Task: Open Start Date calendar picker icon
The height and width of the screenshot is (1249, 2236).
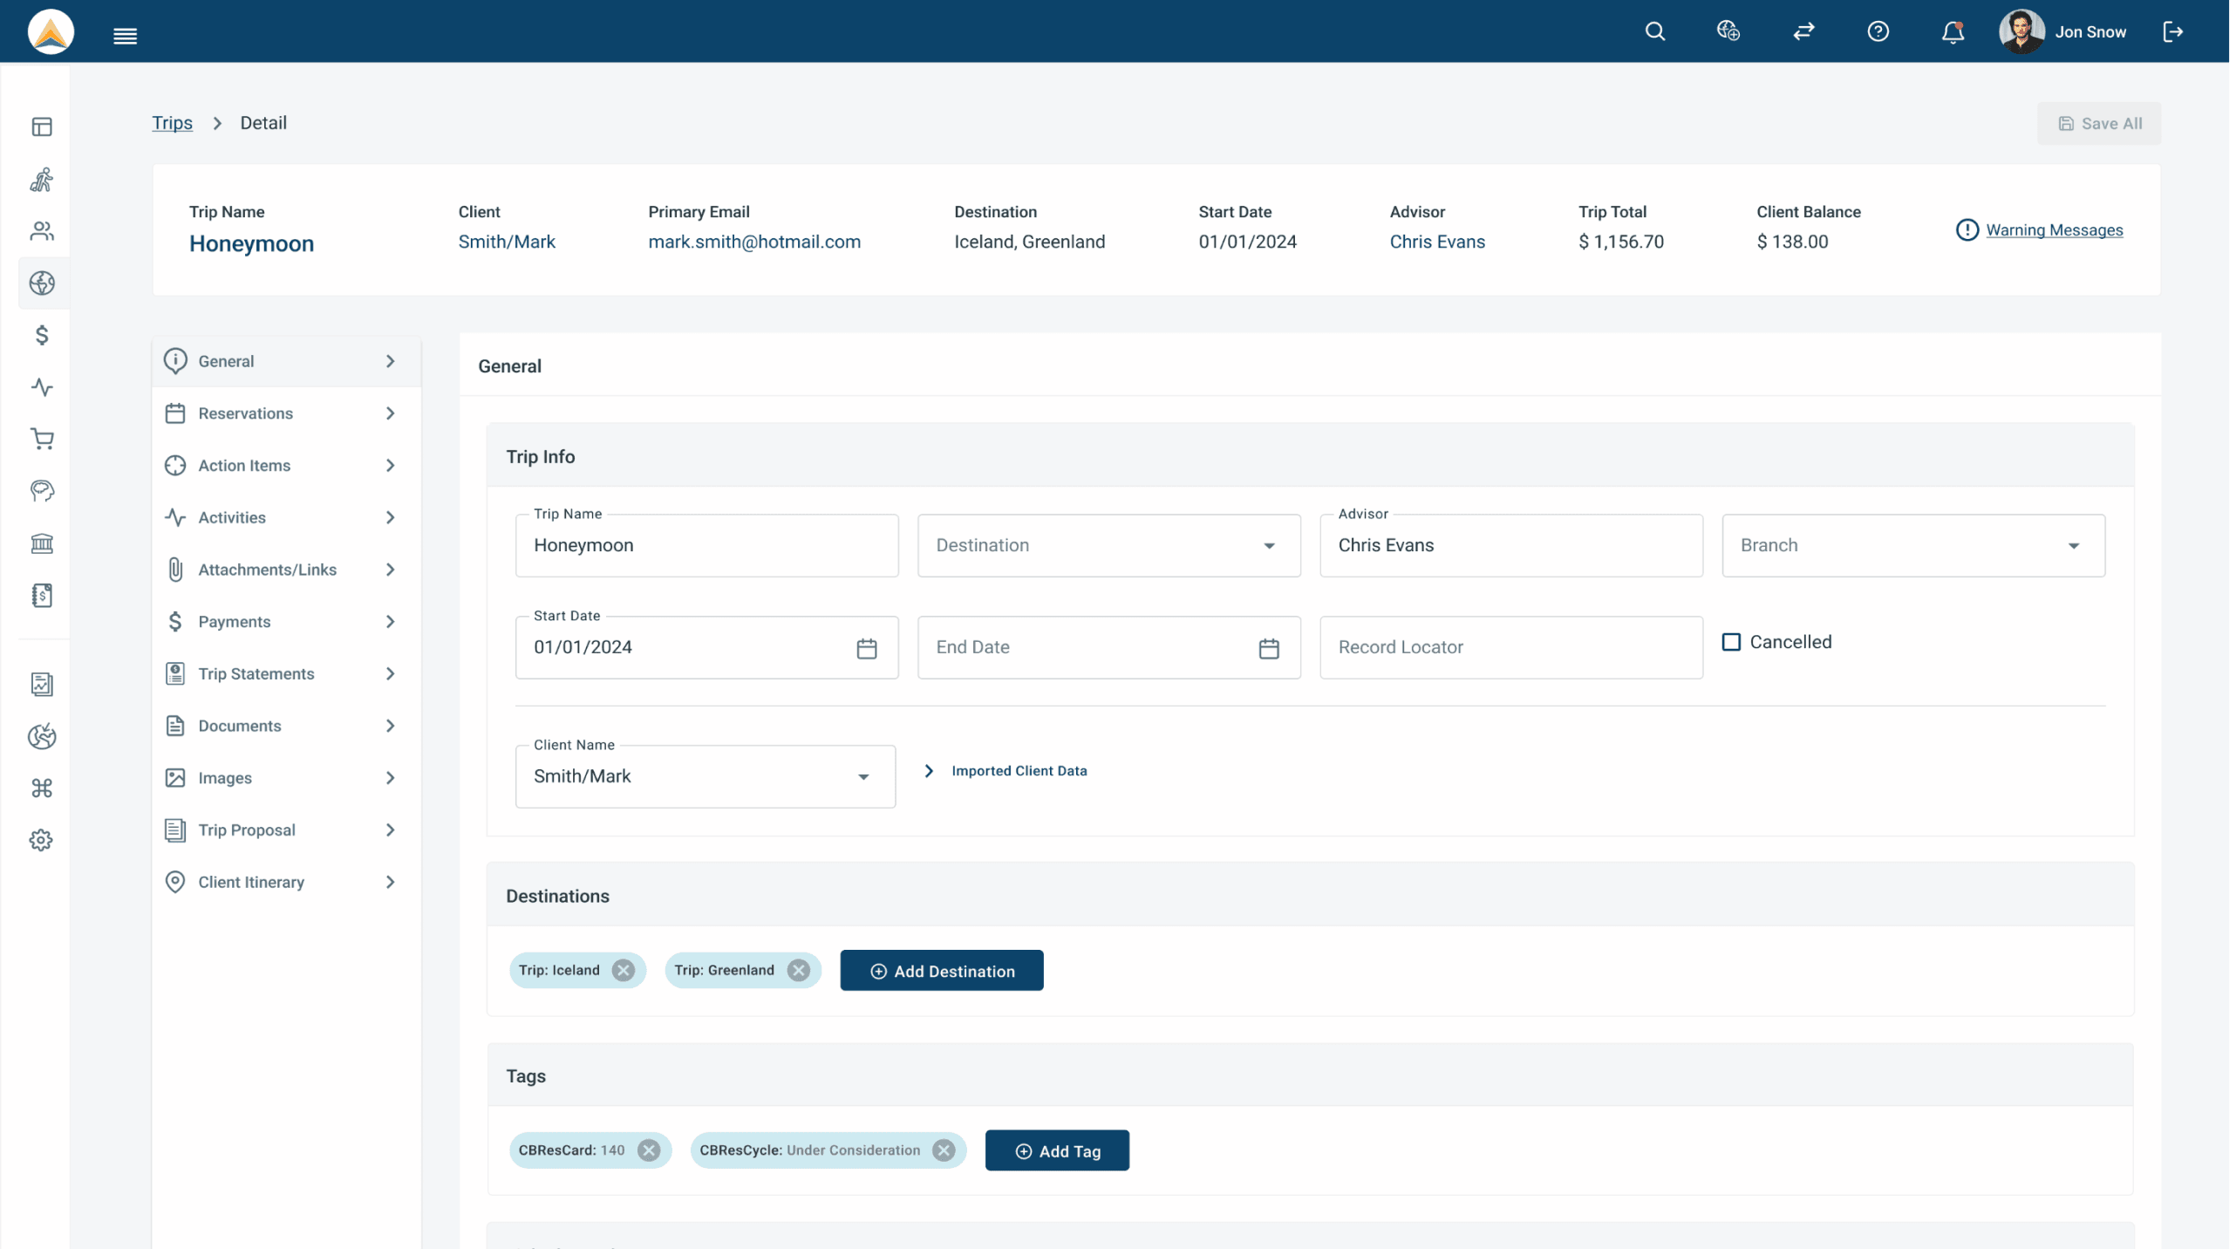Action: click(x=866, y=648)
